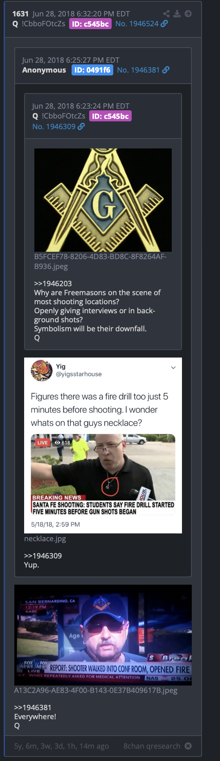This screenshot has height=761, width=220.
Task: Click the >>1946203 reply reference
Action: 53,284
